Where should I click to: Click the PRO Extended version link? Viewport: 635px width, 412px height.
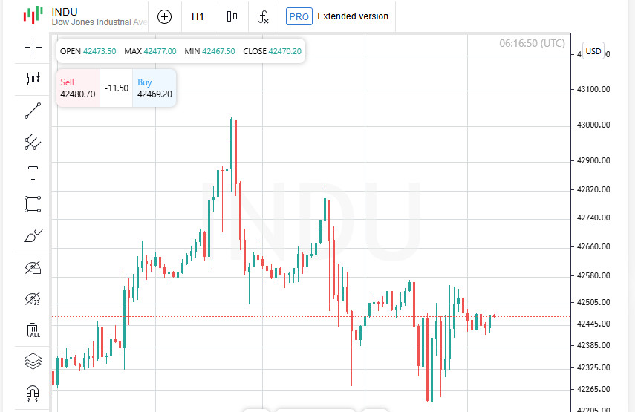(337, 16)
